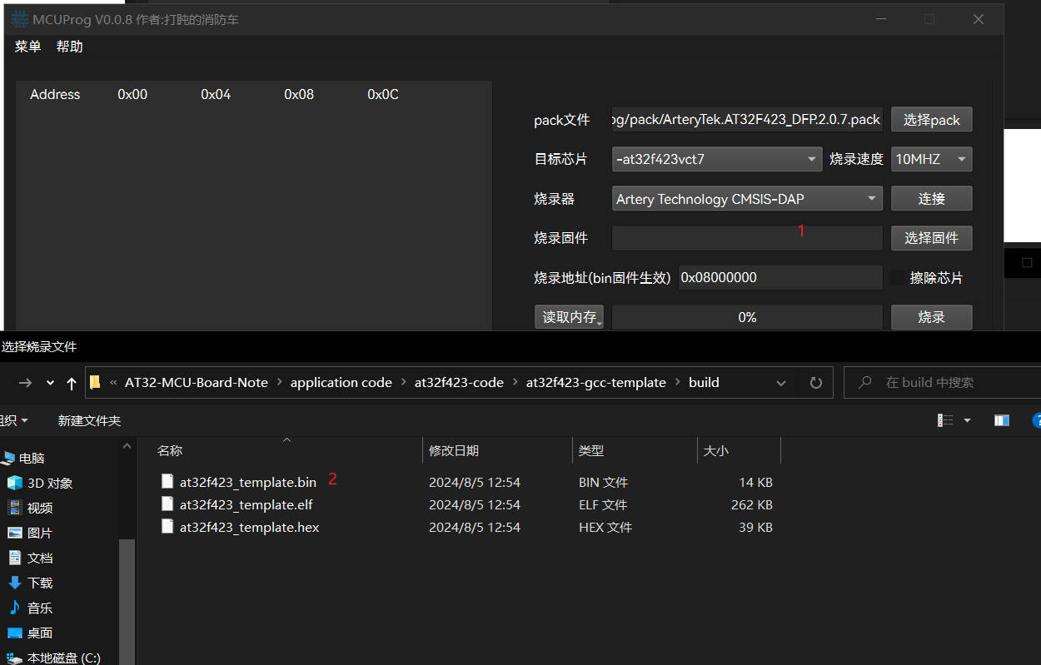Select at32f423-code in the breadcrumb
The width and height of the screenshot is (1041, 665).
459,383
